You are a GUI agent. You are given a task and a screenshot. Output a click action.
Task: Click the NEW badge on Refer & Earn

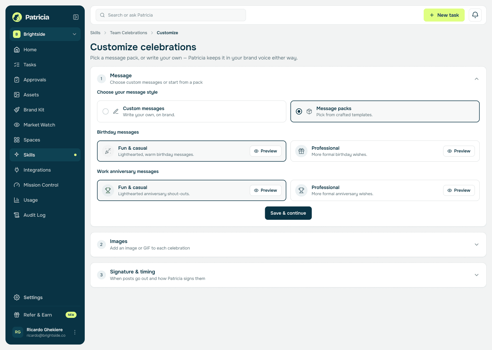(71, 315)
